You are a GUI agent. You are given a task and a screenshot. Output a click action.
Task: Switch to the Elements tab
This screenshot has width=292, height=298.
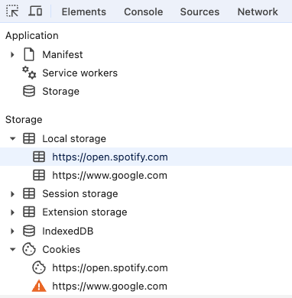pos(84,11)
